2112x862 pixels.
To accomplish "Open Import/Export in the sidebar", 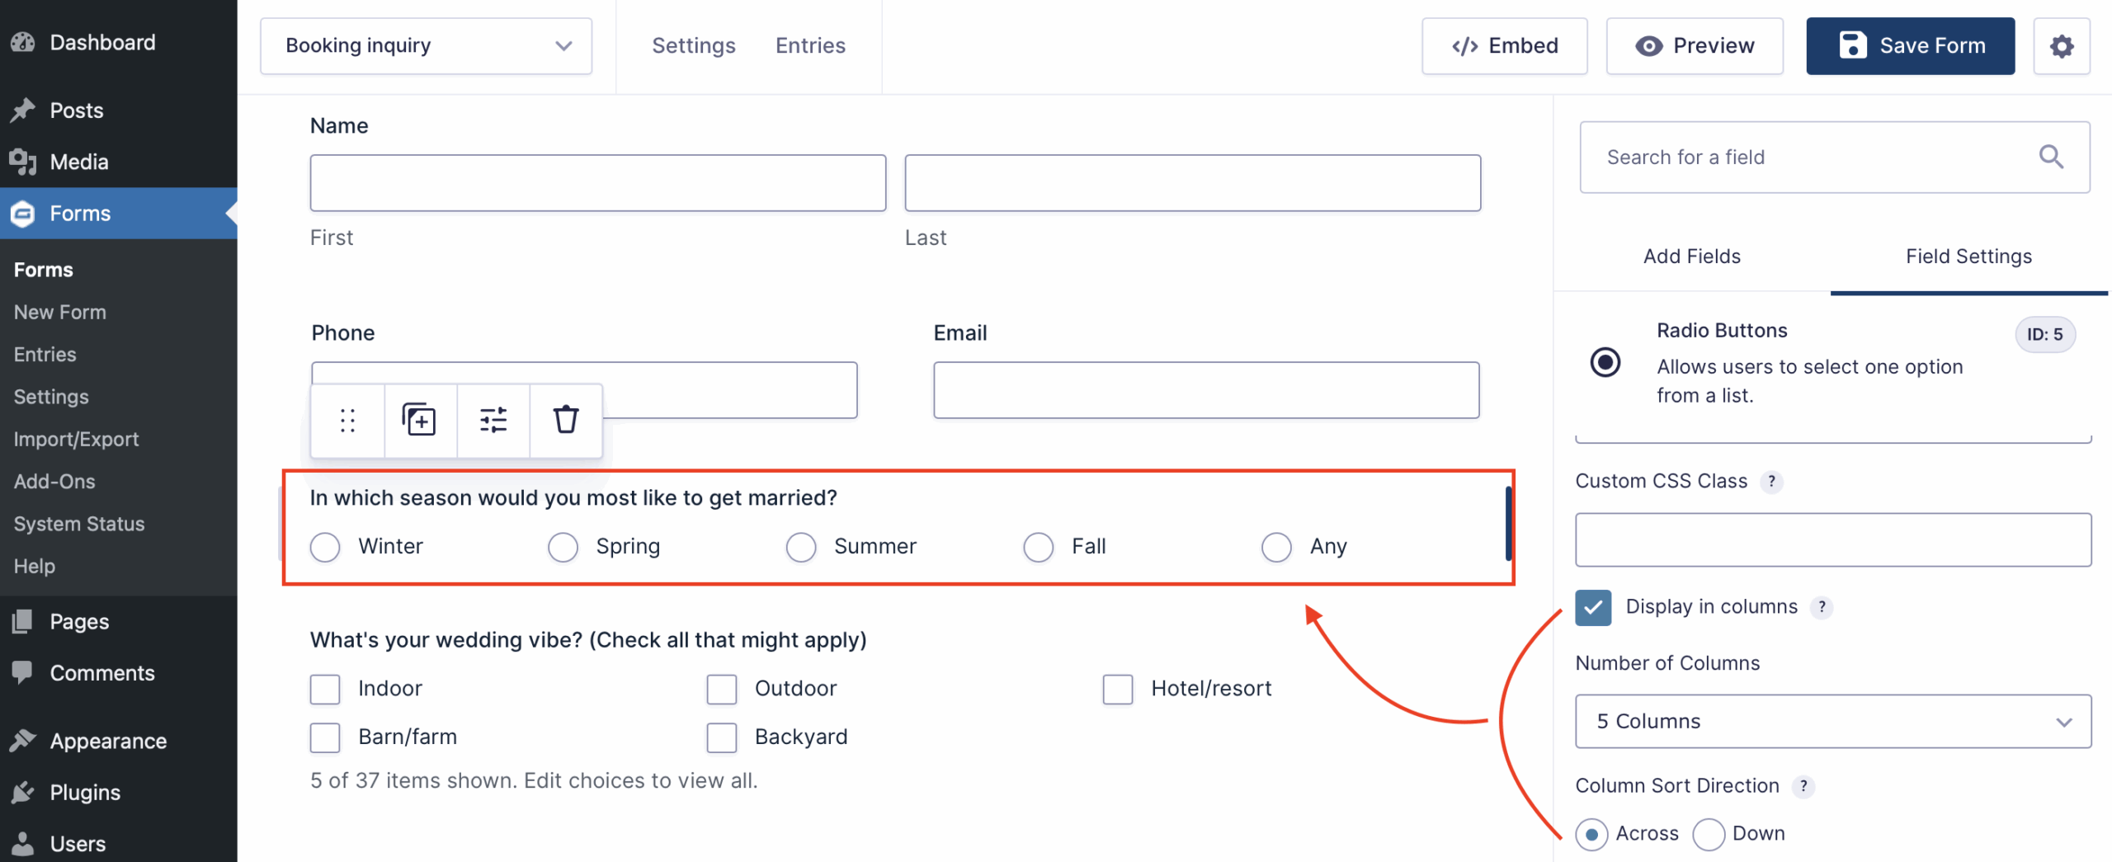I will point(76,439).
